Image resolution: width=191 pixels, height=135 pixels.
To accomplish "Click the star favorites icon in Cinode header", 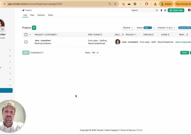I will pos(165,10).
